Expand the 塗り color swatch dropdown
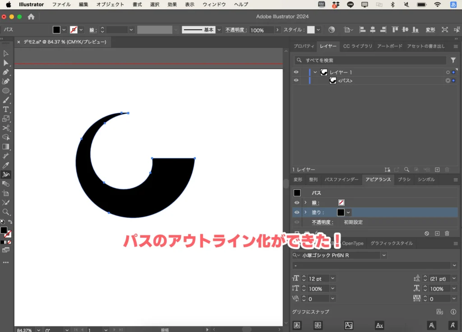This screenshot has height=332, width=462. click(349, 212)
